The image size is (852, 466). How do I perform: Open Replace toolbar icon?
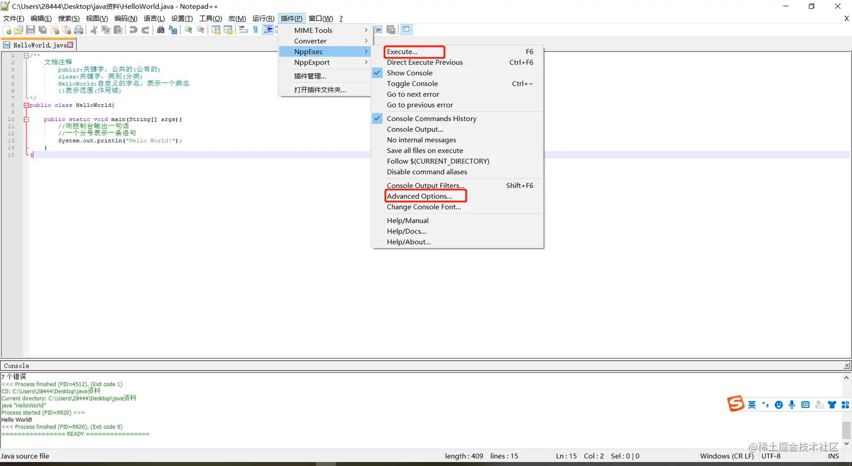(x=173, y=30)
